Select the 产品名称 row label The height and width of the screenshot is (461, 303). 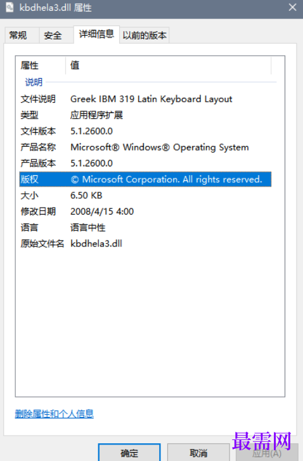click(38, 147)
